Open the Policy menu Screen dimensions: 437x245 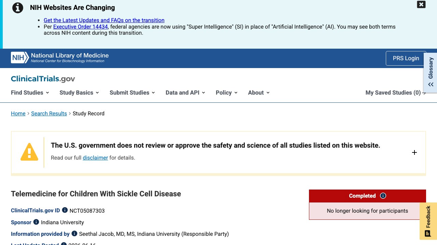pyautogui.click(x=227, y=93)
